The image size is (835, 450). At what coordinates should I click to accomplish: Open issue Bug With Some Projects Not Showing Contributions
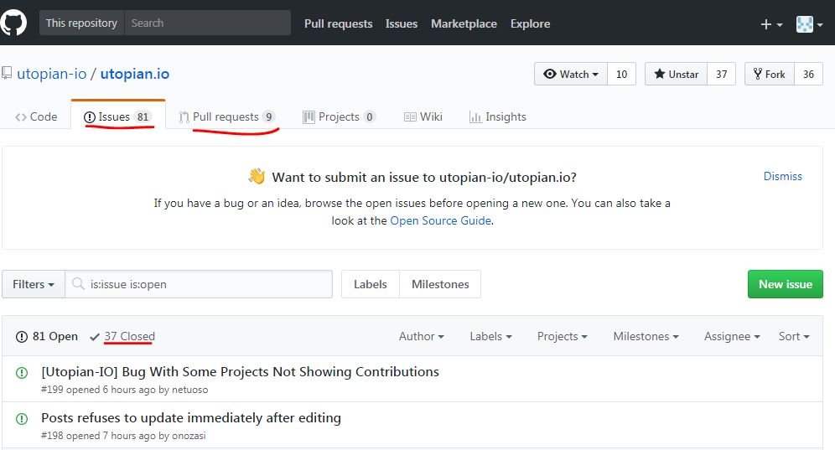(240, 372)
